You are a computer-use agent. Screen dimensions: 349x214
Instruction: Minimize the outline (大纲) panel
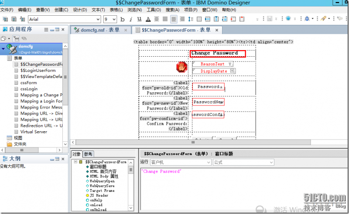point(52,159)
